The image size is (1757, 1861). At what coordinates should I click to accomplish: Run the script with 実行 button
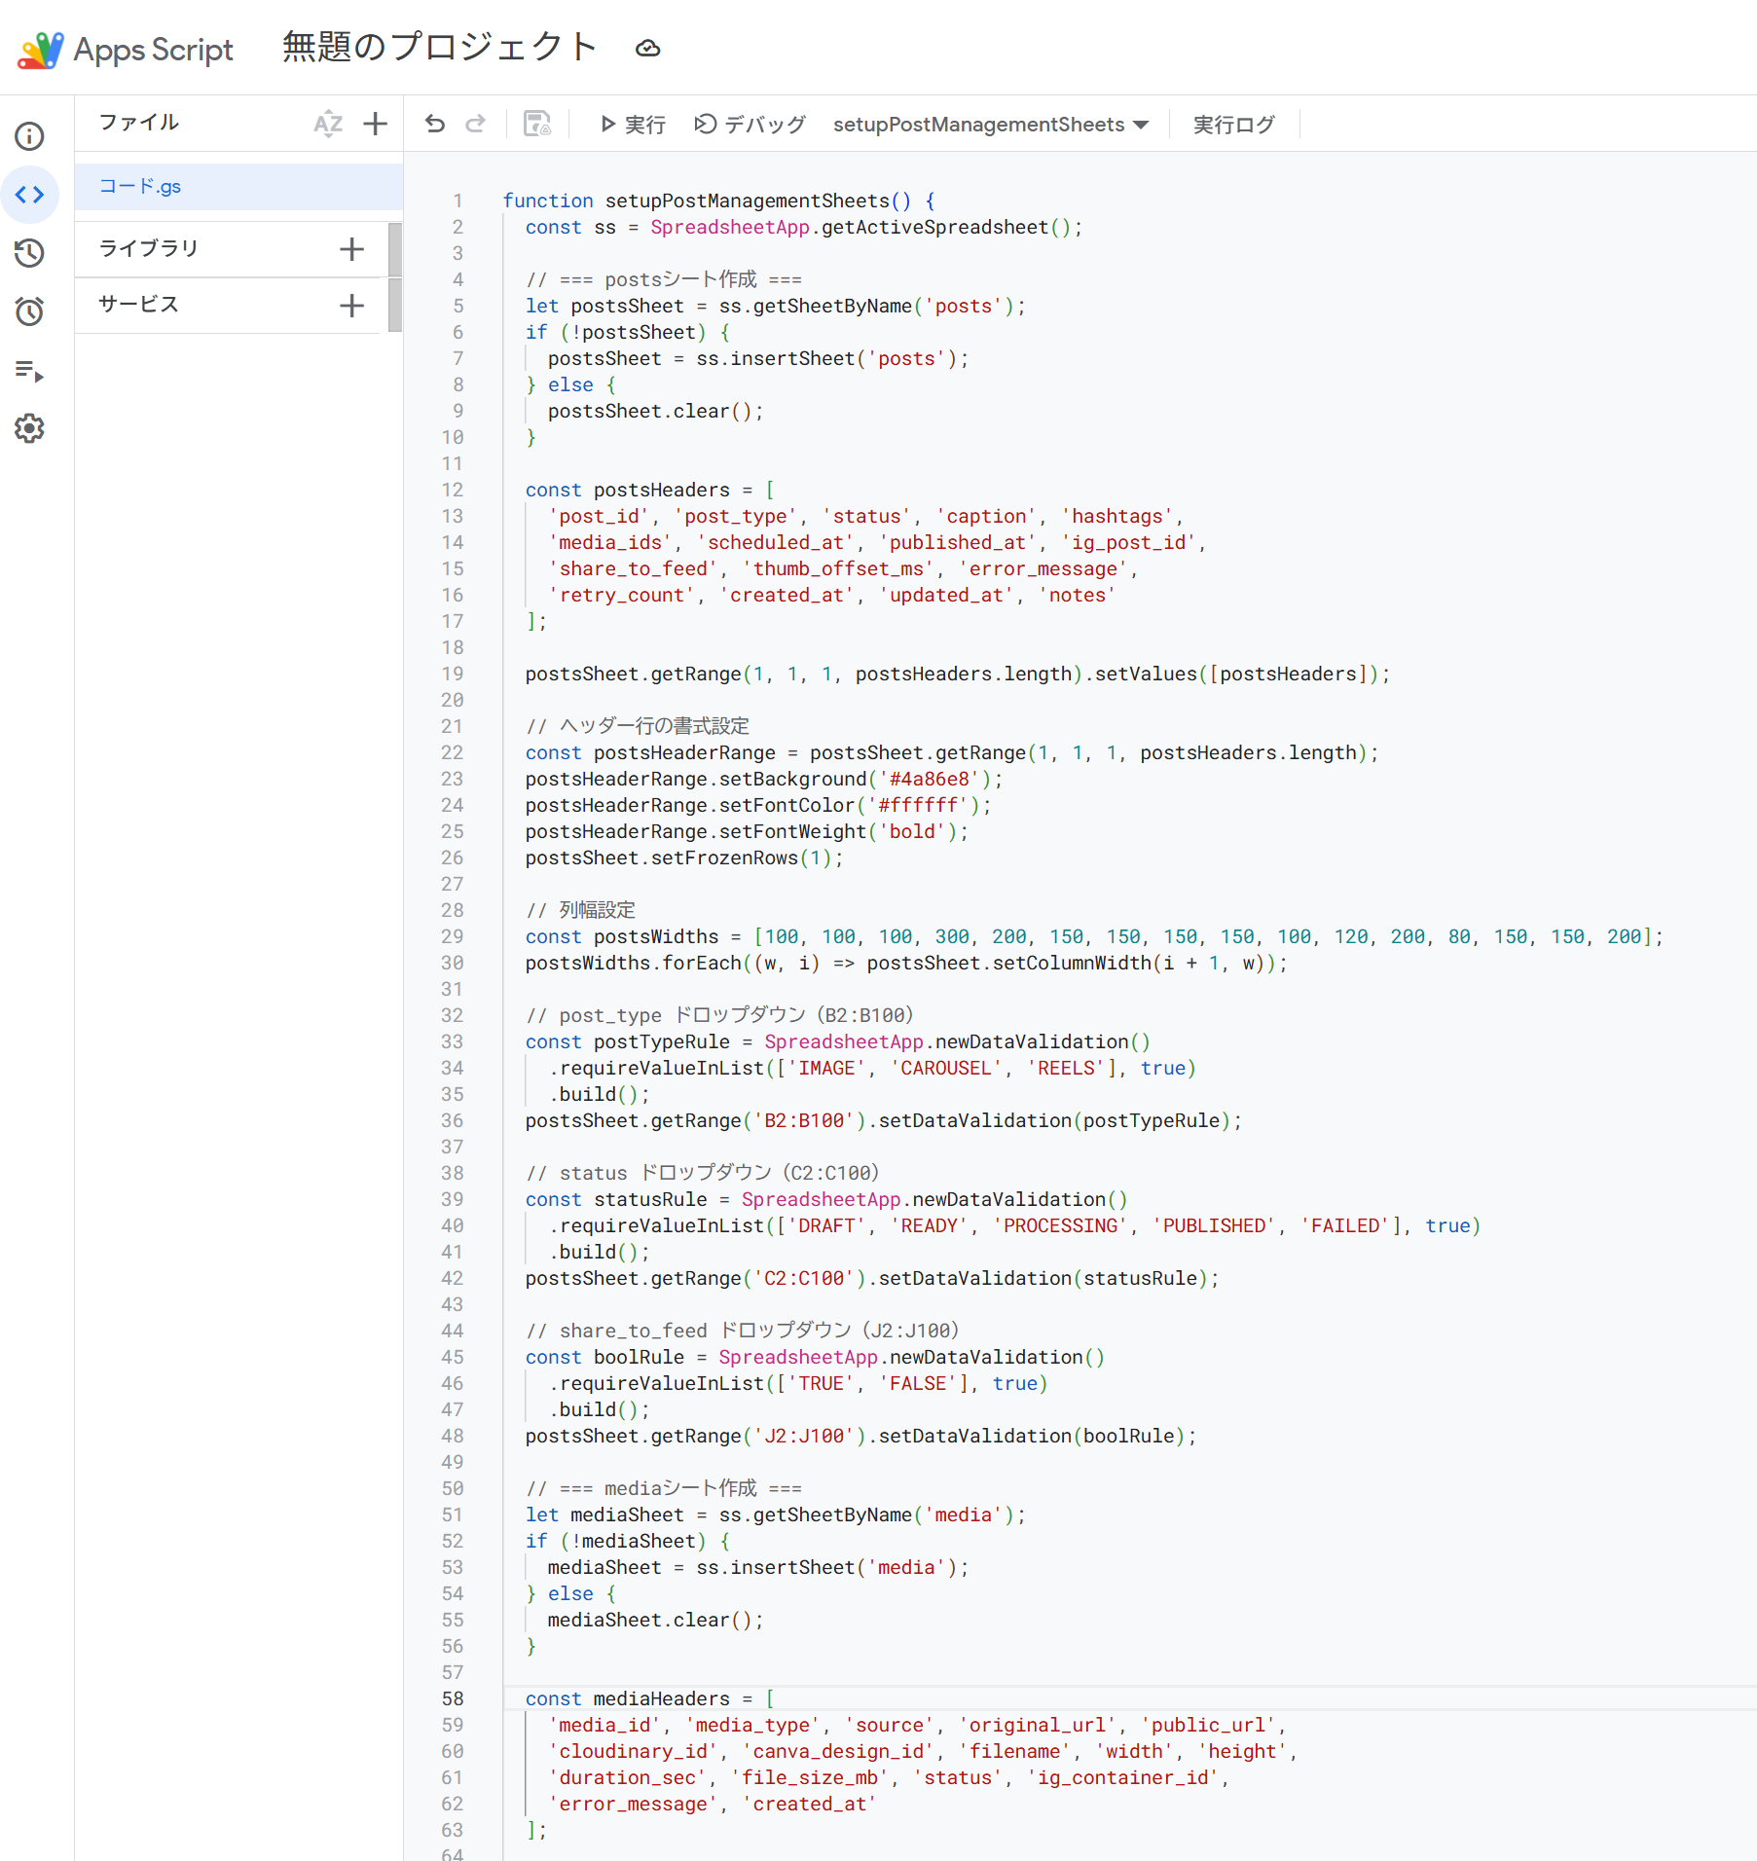[633, 125]
